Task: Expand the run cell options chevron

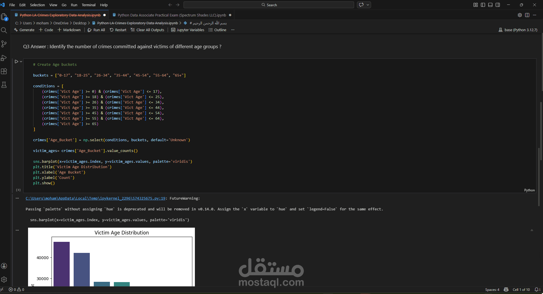Action: point(21,62)
